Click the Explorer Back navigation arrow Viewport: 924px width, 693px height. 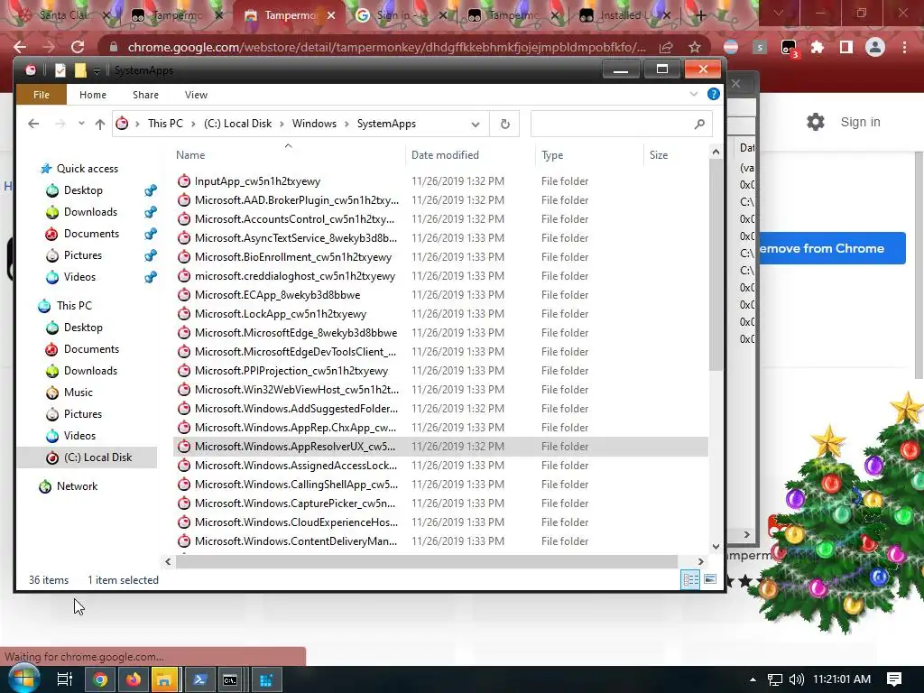pyautogui.click(x=33, y=124)
